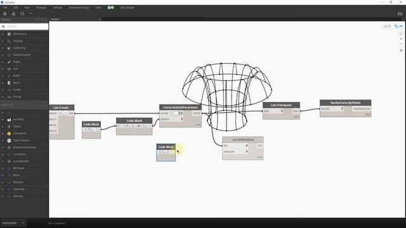Open the Automatic run mode dropdown
The width and height of the screenshot is (406, 228).
click(x=13, y=223)
